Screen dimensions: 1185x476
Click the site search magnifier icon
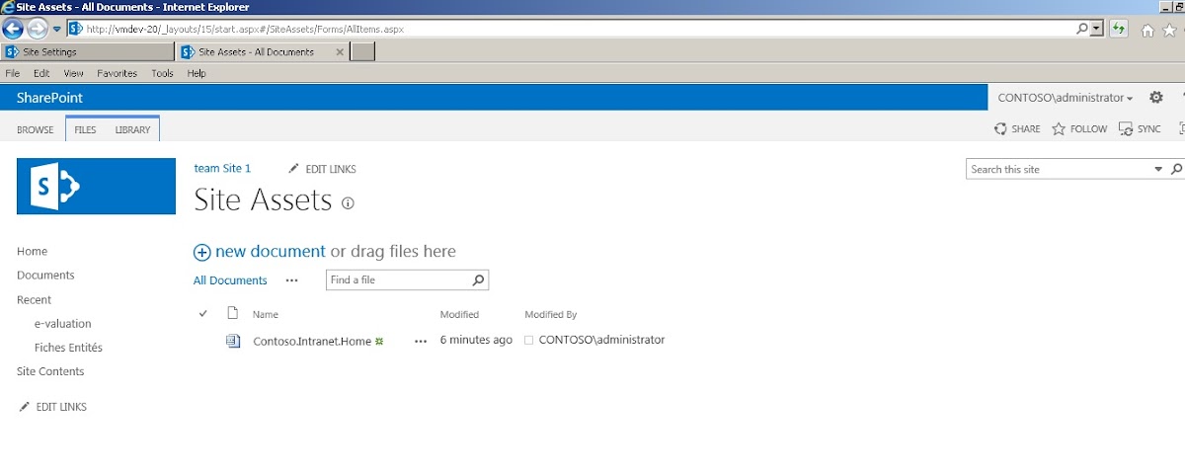click(x=1176, y=170)
